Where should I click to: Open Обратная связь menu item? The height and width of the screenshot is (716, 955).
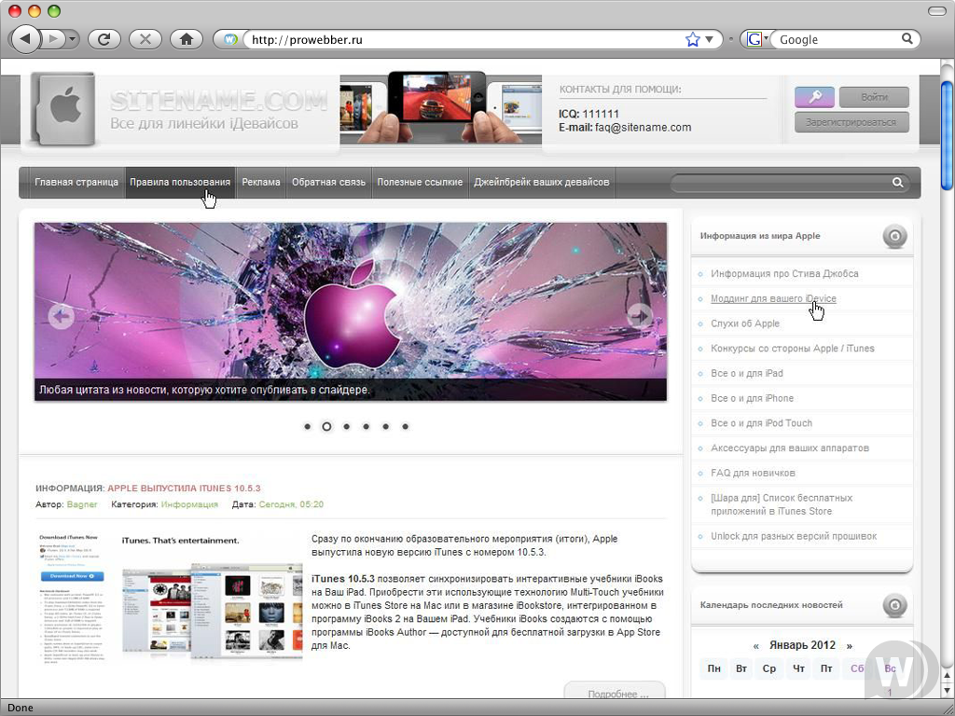(328, 182)
